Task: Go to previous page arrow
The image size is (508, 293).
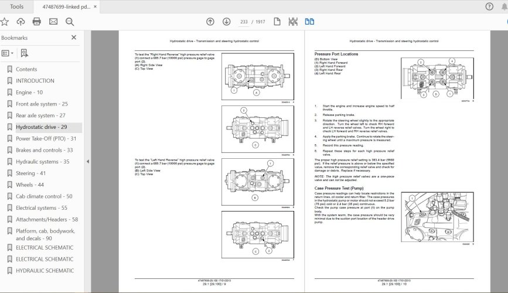Action: pos(210,22)
